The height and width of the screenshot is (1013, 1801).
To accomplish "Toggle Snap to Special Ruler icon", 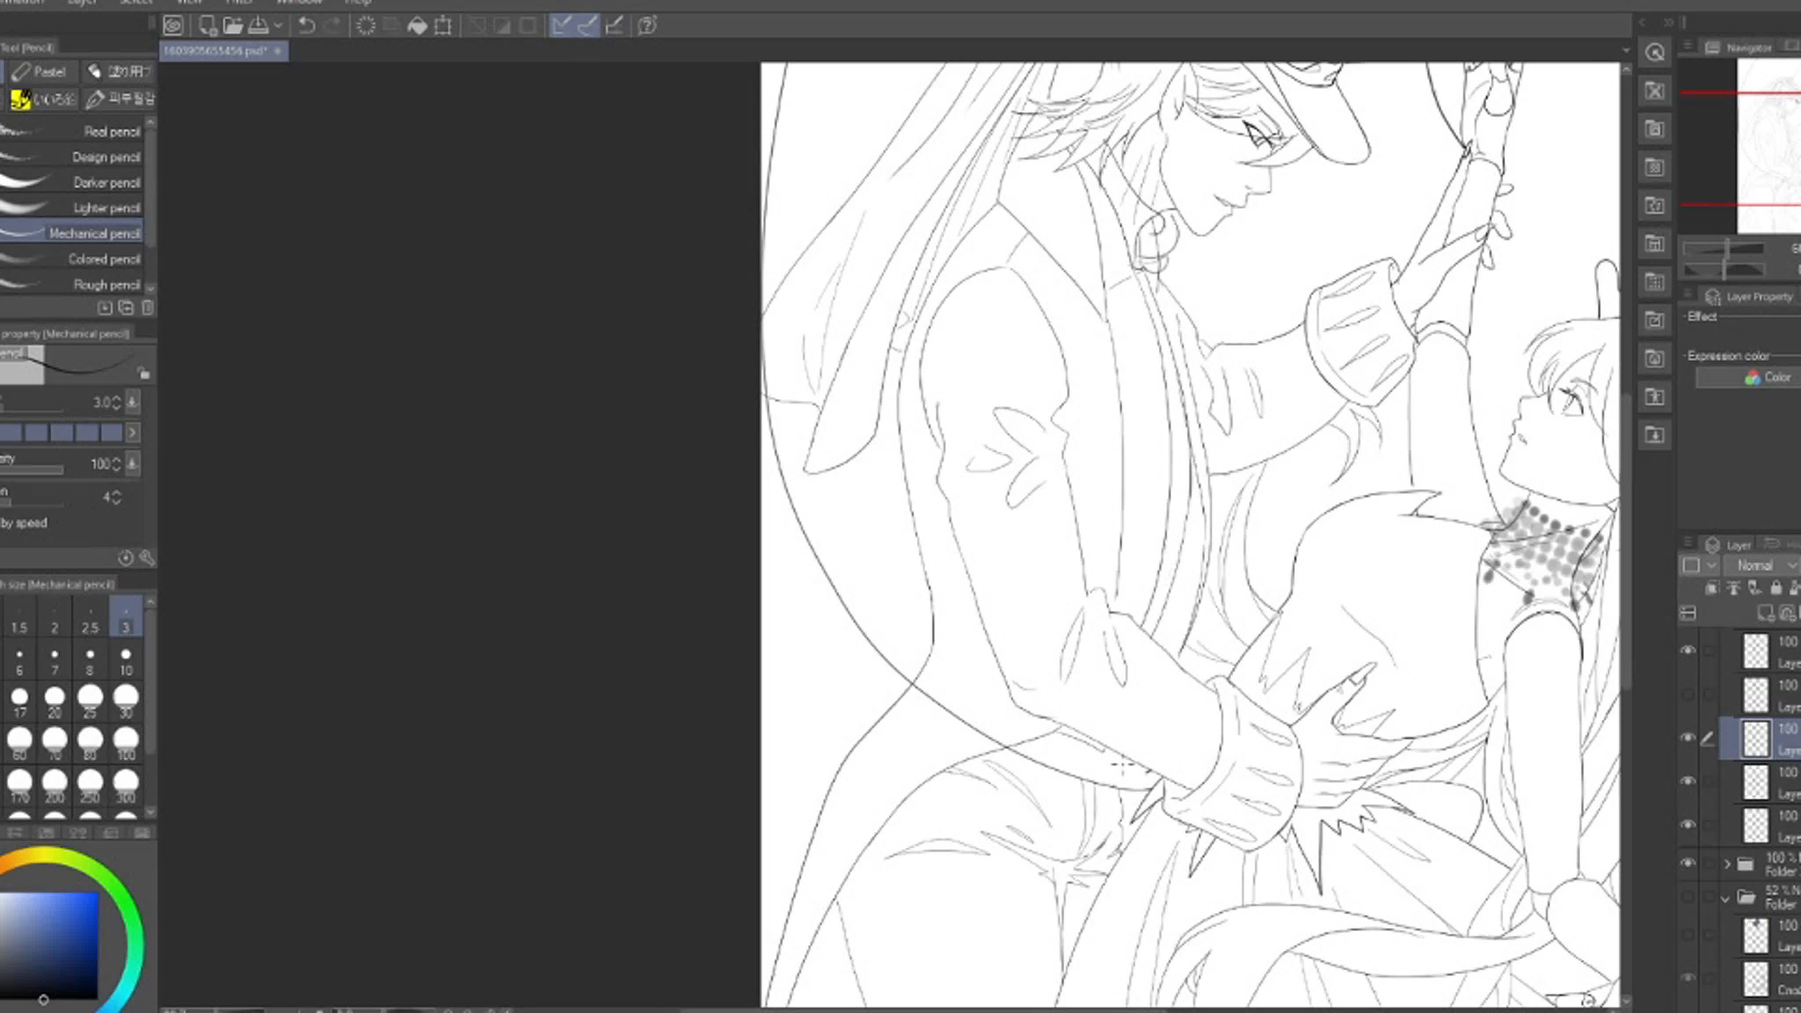I will coord(587,26).
